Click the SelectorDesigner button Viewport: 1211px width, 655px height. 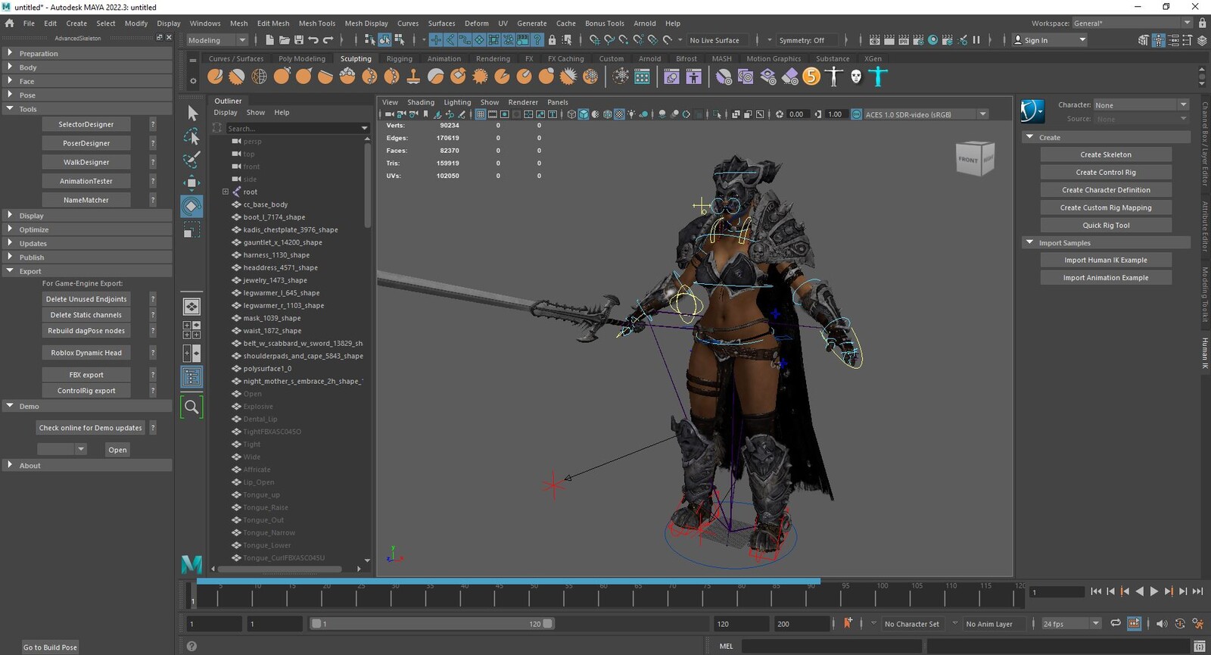pos(86,124)
